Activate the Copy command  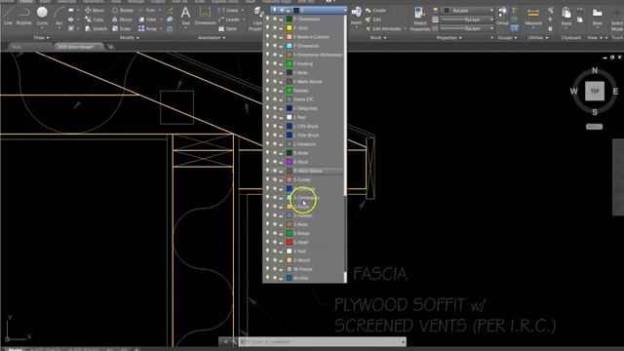coord(95,19)
